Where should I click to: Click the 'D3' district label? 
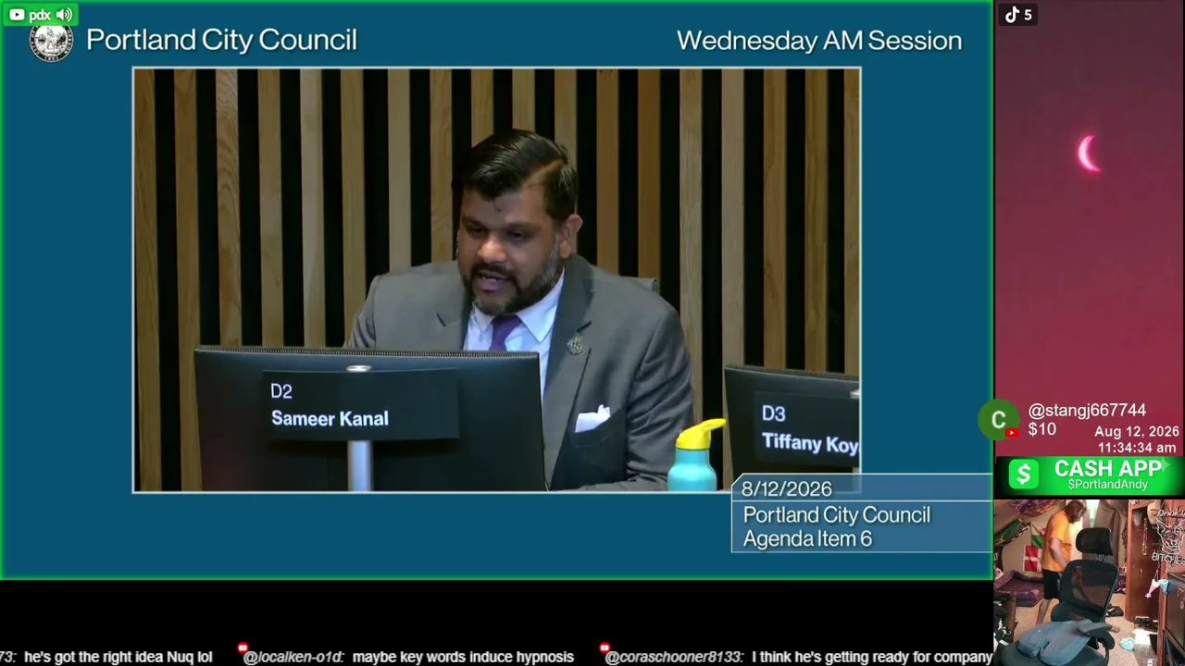pyautogui.click(x=773, y=414)
